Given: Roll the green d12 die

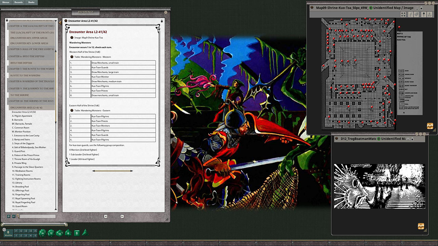Looking at the screenshot, I should click(51, 233).
